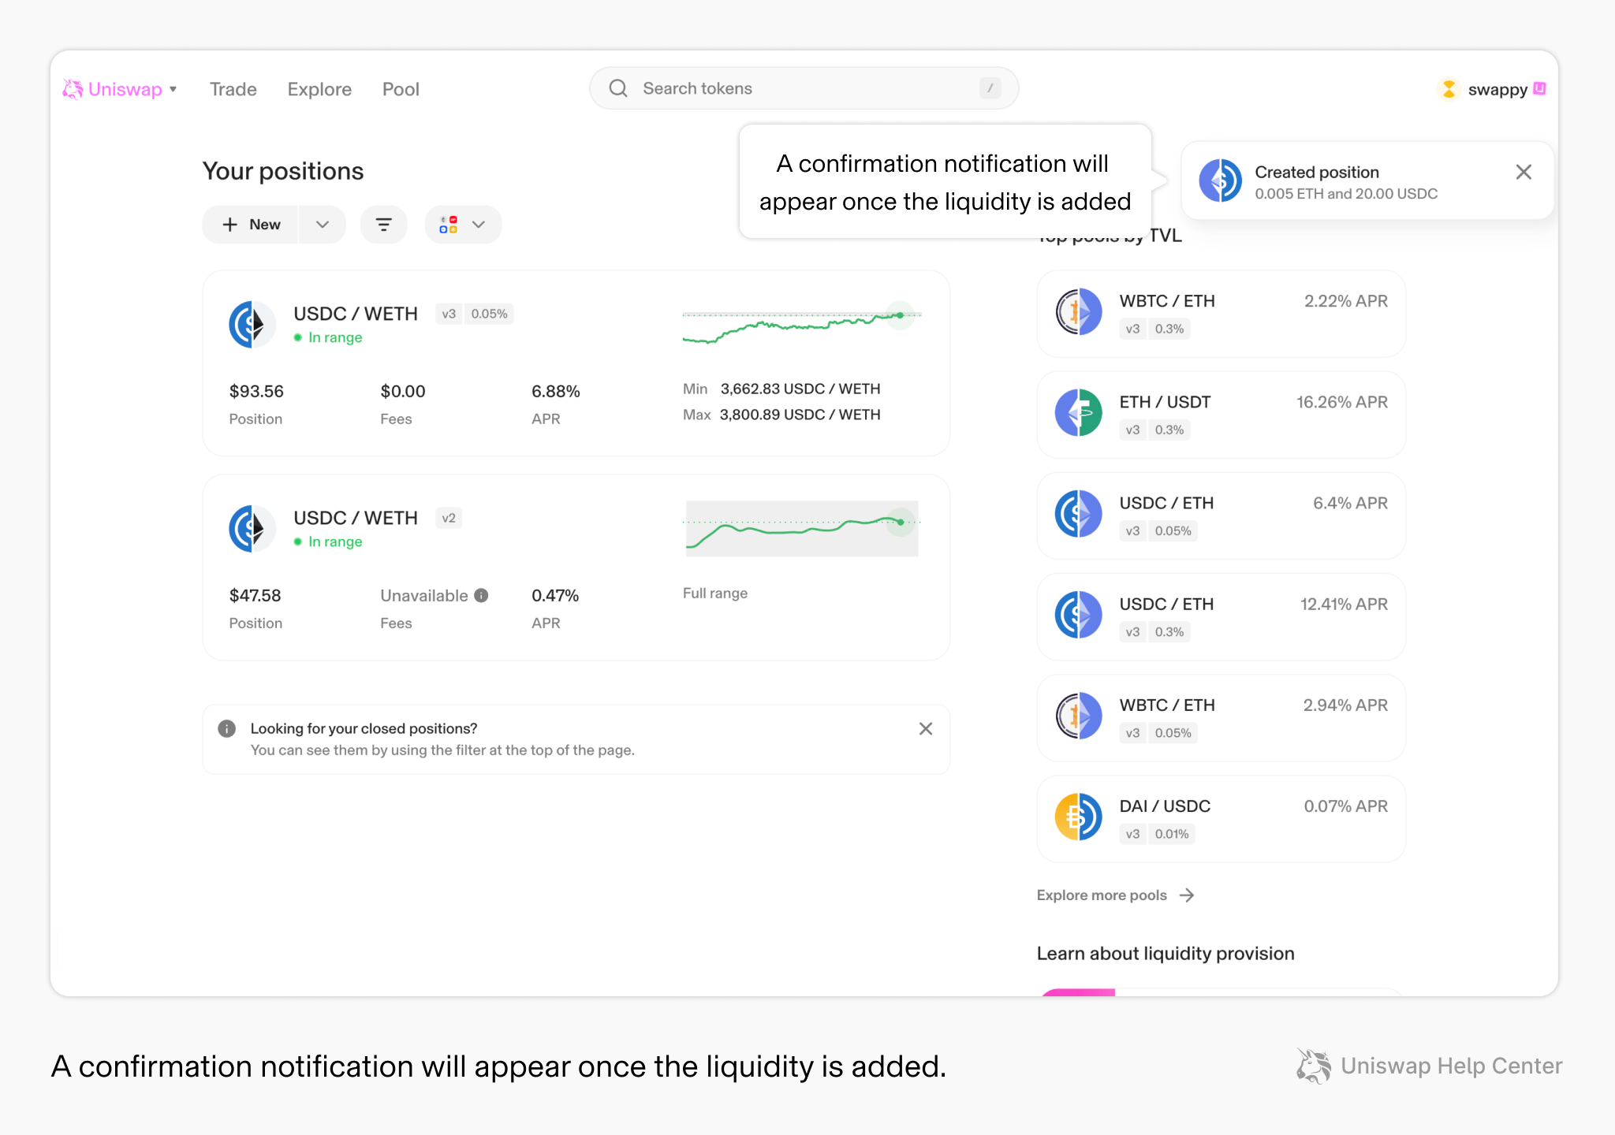Click the Unavailable fees info icon
Screen dimensions: 1615x1135
click(x=481, y=595)
